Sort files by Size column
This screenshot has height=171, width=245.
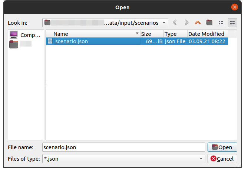coord(151,34)
